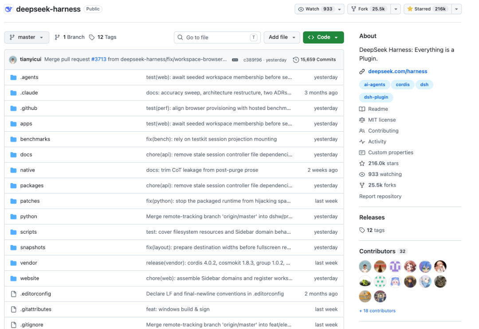Click the .gitattributes file icon
This screenshot has height=329, width=479.
[x=13, y=309]
